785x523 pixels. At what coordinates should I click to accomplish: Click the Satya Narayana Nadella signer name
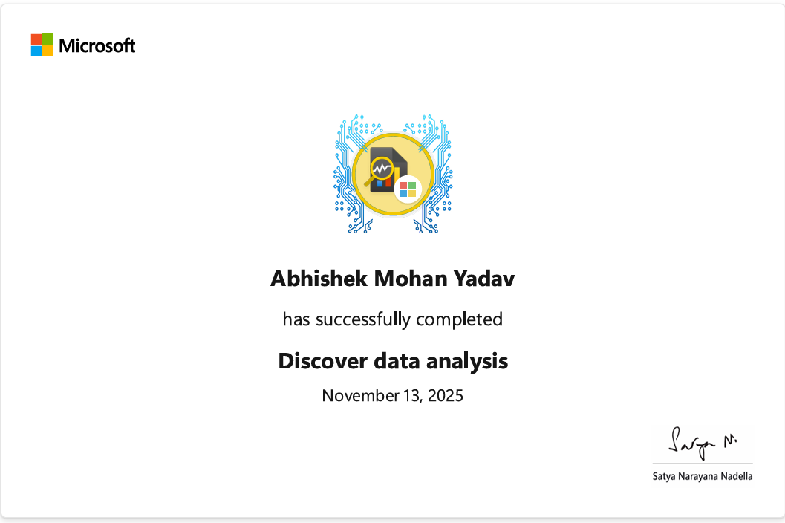click(702, 476)
